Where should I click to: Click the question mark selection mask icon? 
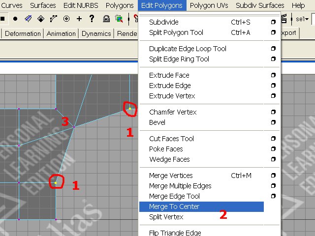[x=92, y=19]
